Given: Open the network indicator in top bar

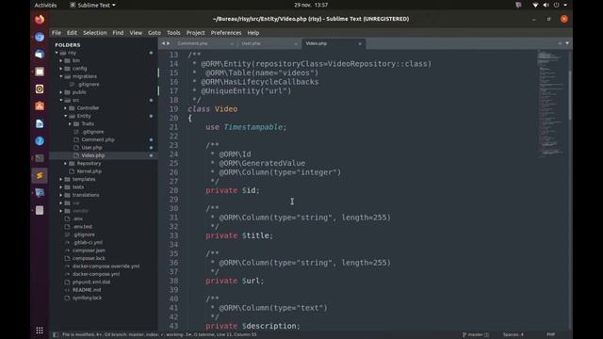Looking at the screenshot, I should click(535, 5).
